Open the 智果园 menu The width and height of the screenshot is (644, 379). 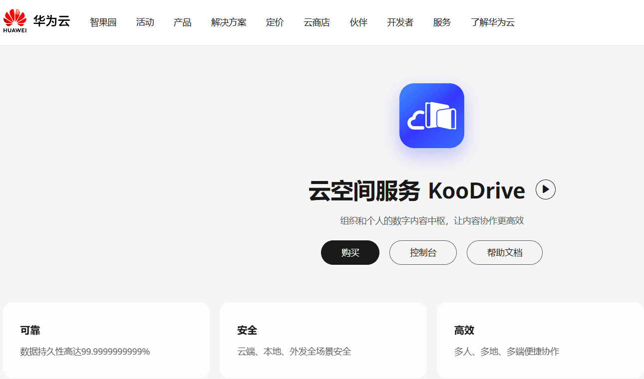tap(103, 22)
